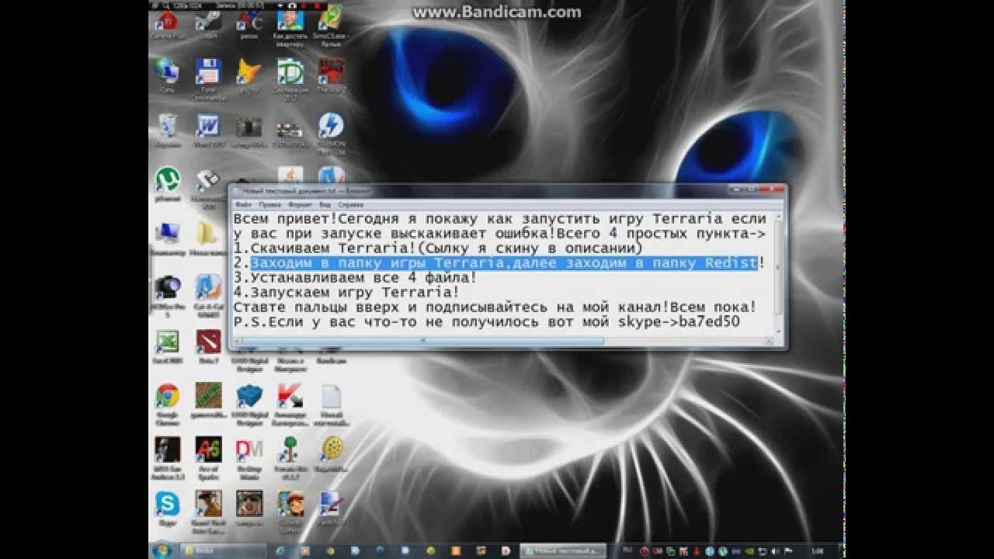Open the uTorrent desktop shortcut
Screen dimensions: 994x559
[167, 180]
